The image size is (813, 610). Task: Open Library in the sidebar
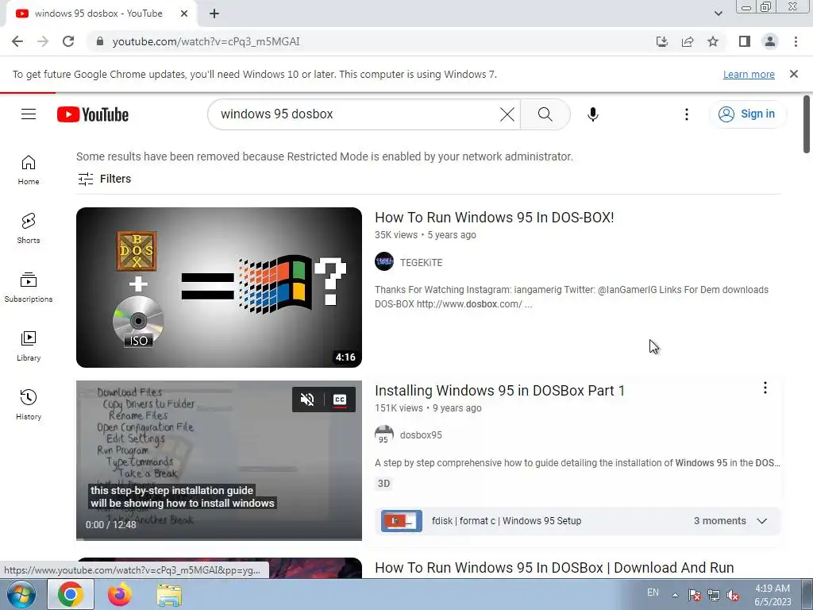pos(29,346)
